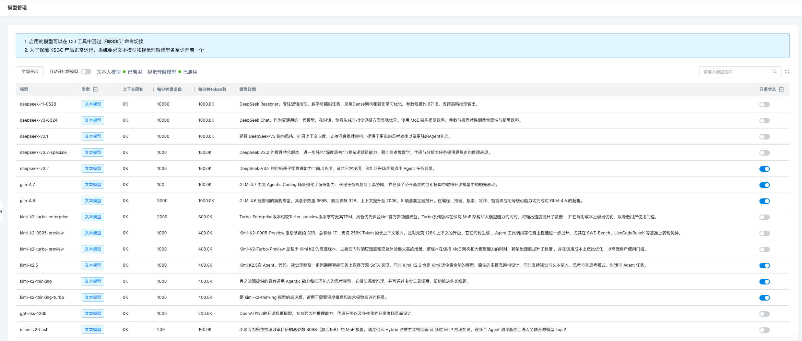Select the glm-4.7 model name
802x341 pixels.
click(27, 185)
